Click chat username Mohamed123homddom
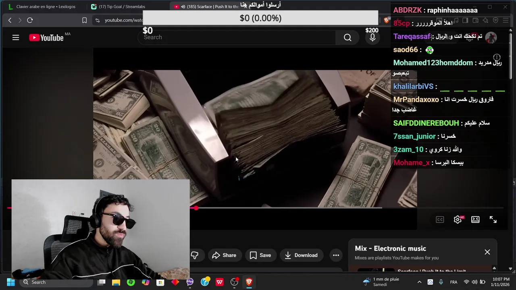The width and height of the screenshot is (516, 290). pyautogui.click(x=433, y=63)
